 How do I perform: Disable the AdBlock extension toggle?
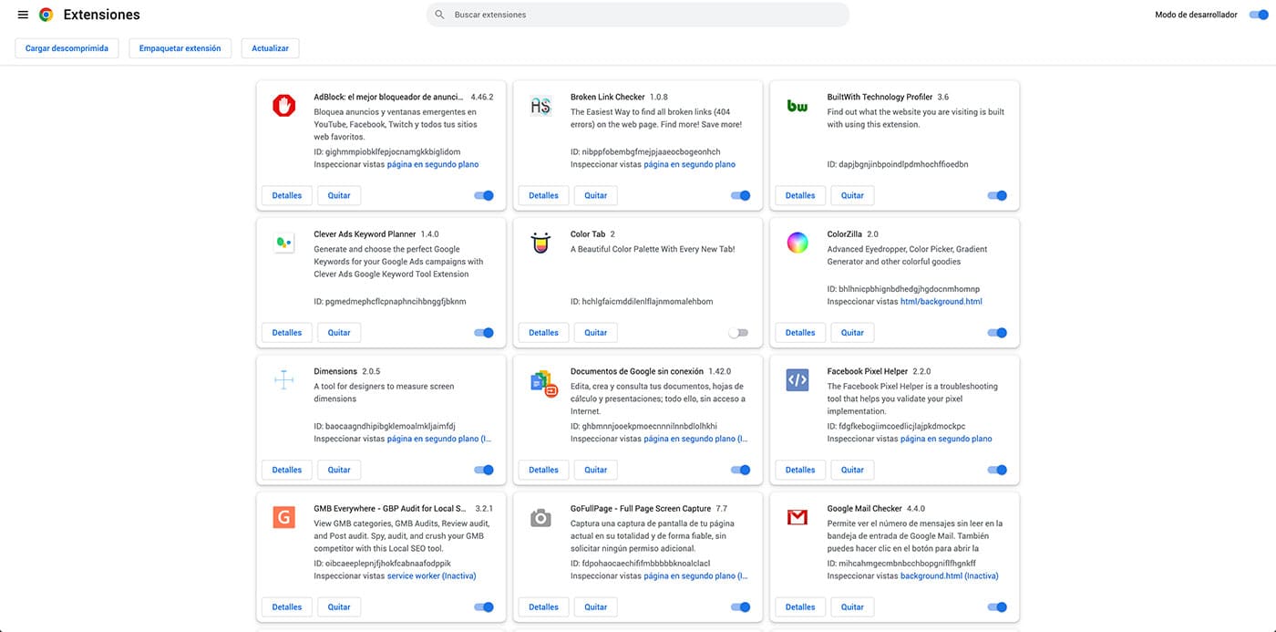coord(484,195)
